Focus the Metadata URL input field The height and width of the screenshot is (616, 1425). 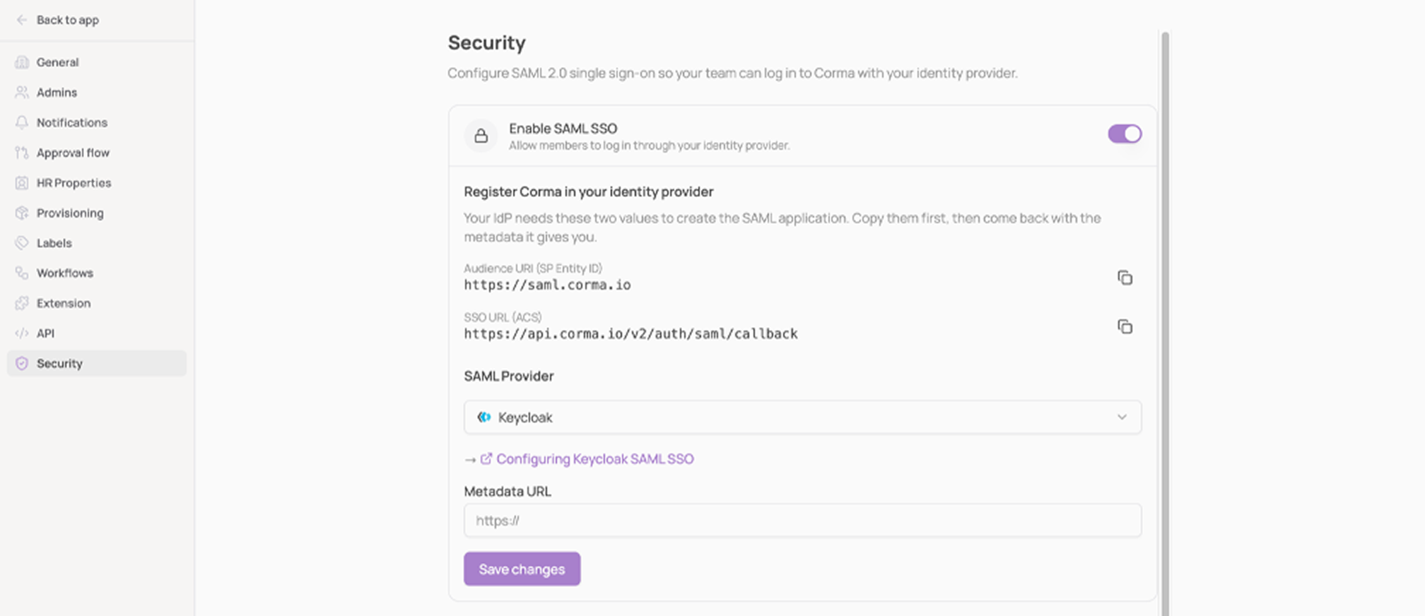(x=802, y=521)
